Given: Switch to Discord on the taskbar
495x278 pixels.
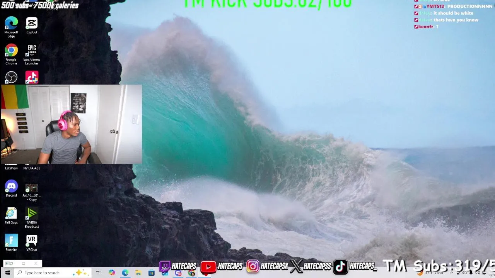Looking at the screenshot, I should pyautogui.click(x=178, y=273).
